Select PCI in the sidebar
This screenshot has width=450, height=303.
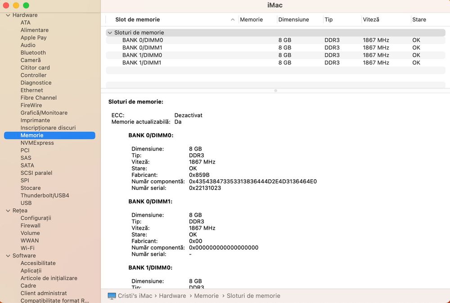click(x=25, y=150)
